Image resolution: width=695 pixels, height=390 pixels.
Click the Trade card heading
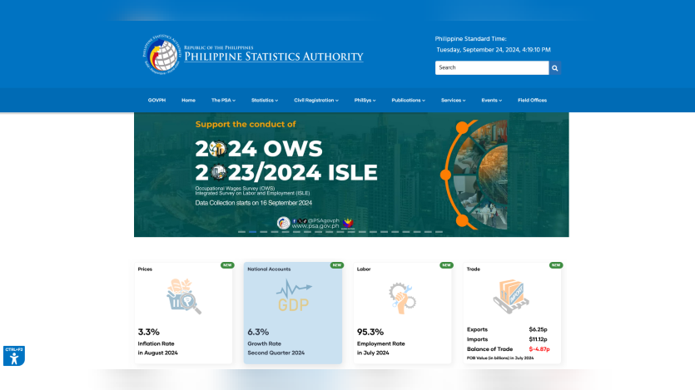[x=474, y=269]
